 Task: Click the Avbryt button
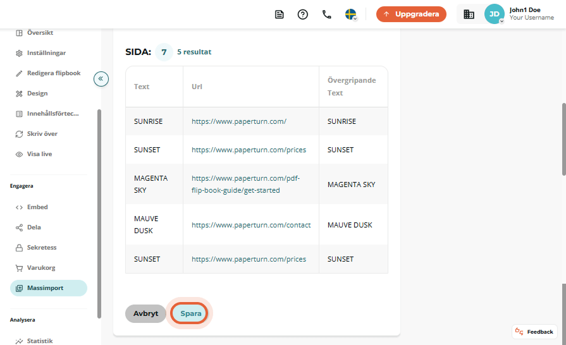(145, 313)
